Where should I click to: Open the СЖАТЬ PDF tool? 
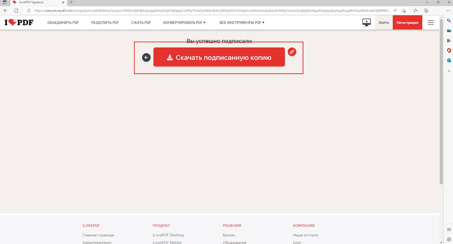click(x=141, y=22)
